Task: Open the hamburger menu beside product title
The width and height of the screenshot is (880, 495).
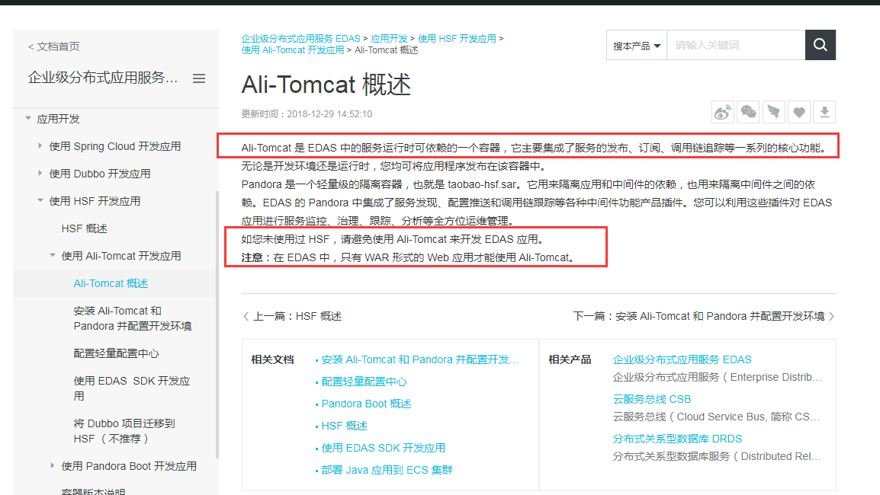Action: [x=199, y=78]
